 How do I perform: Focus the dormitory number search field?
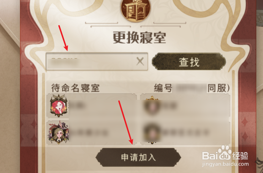click(x=97, y=62)
